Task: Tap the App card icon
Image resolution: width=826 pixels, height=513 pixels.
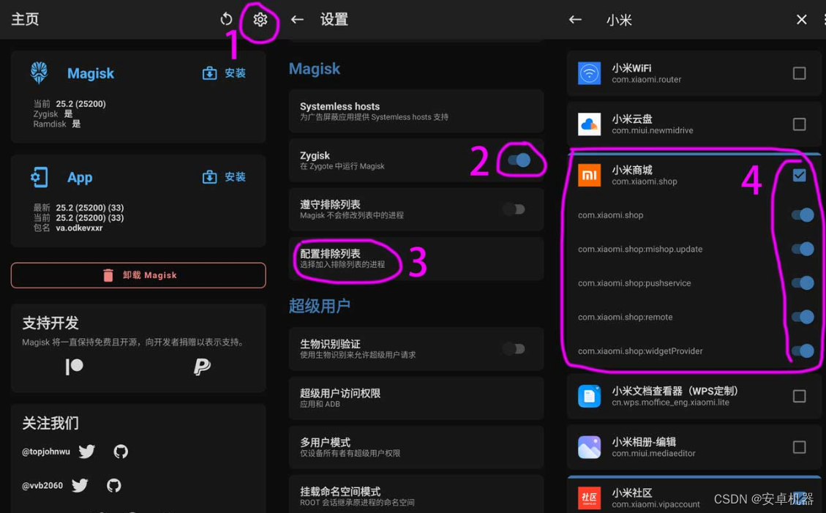Action: (39, 177)
